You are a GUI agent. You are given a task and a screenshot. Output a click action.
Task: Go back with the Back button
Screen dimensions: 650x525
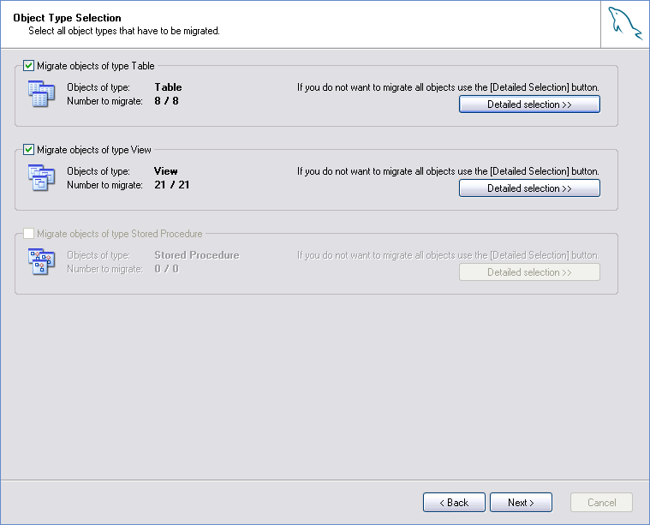point(454,503)
